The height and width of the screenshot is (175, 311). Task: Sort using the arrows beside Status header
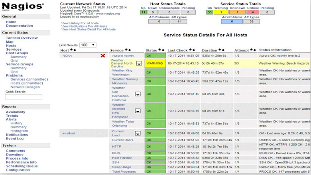click(161, 50)
